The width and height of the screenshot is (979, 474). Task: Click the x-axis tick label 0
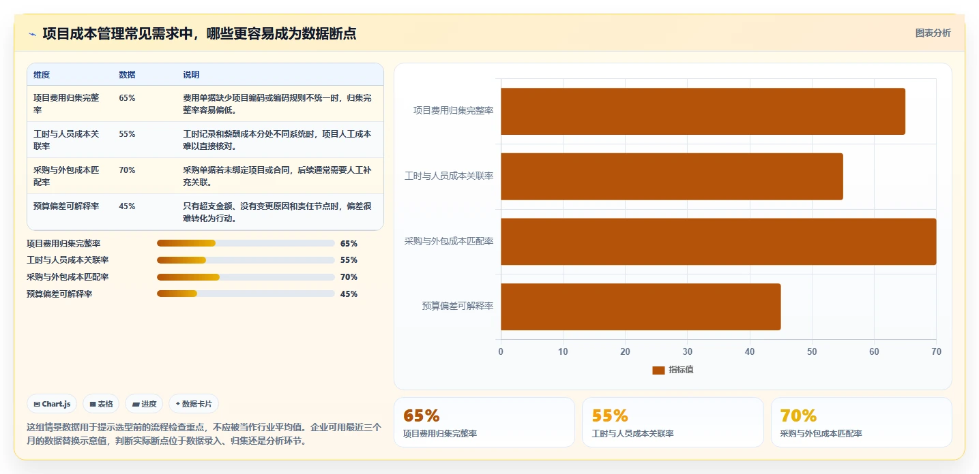[x=501, y=351]
